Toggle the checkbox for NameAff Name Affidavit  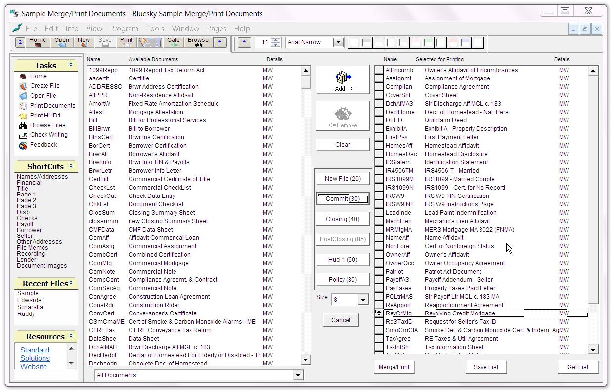click(x=379, y=238)
